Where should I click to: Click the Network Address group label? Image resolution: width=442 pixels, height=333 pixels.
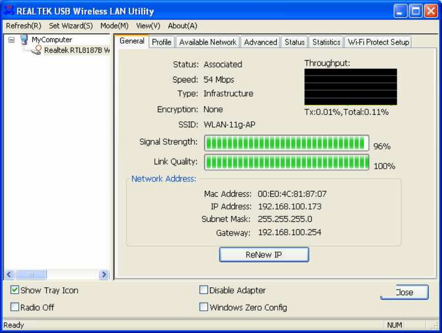[163, 179]
